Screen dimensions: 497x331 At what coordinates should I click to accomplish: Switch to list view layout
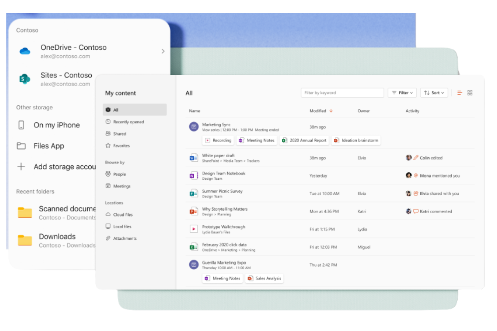click(459, 93)
